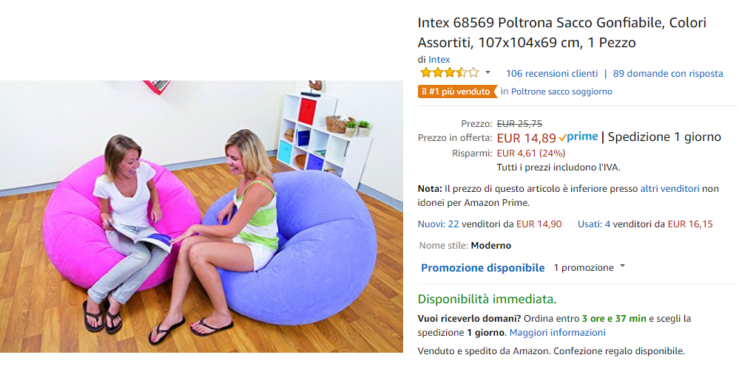
Task: Click the #1 più venduto badge
Action: pos(457,91)
